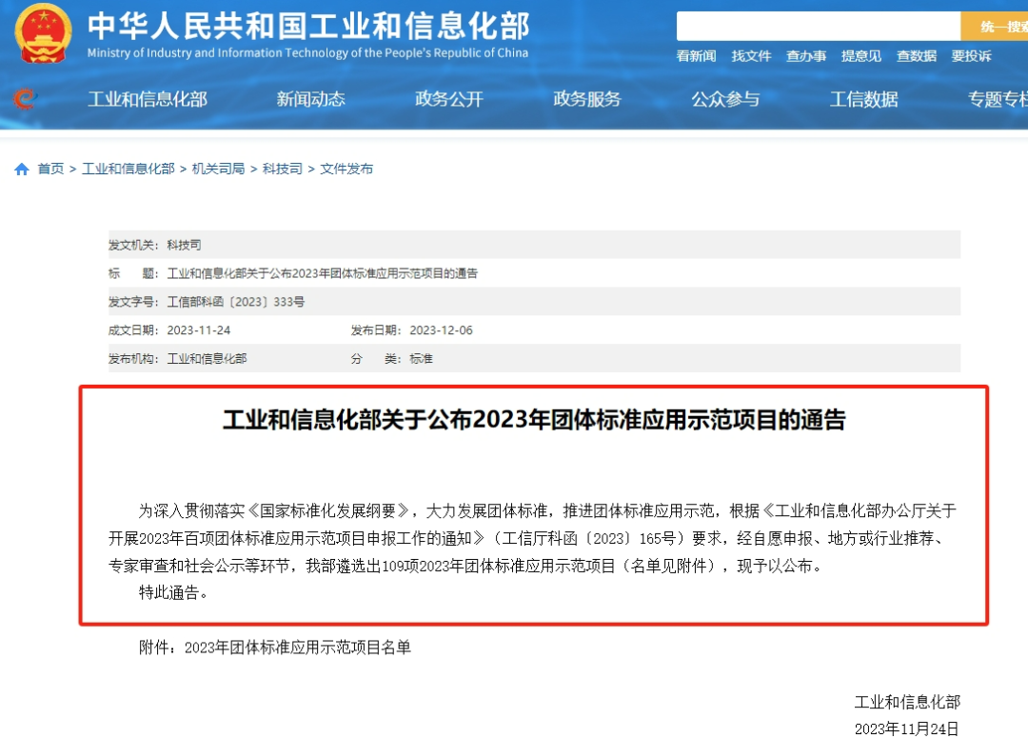The image size is (1028, 738).
Task: Click the red swirl icon in navigation bar
Action: pyautogui.click(x=25, y=99)
